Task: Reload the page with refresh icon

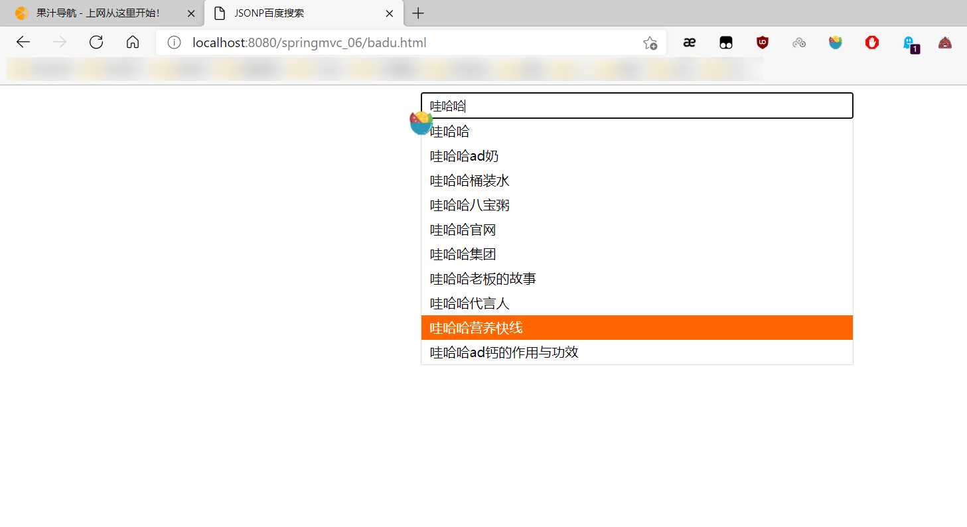Action: (96, 42)
